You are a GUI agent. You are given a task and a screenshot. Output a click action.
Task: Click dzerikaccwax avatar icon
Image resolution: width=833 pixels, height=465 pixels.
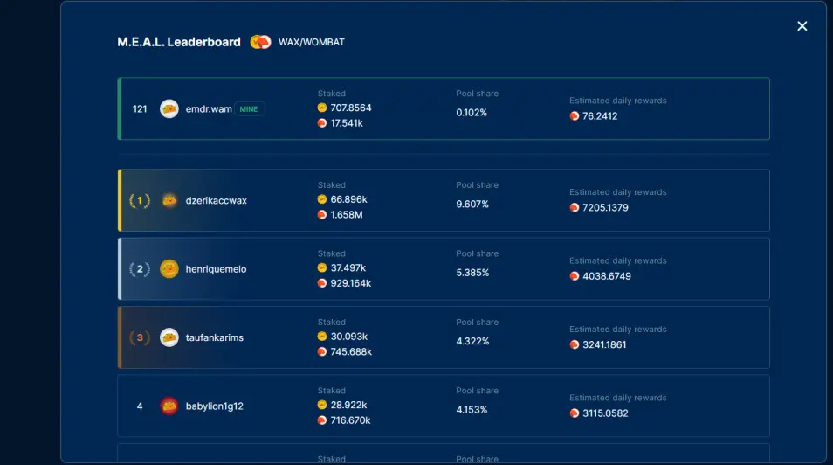click(169, 200)
